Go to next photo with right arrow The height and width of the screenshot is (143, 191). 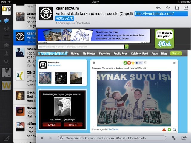tap(175, 63)
